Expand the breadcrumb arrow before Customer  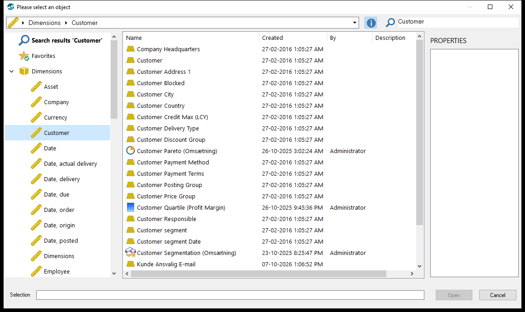(66, 23)
